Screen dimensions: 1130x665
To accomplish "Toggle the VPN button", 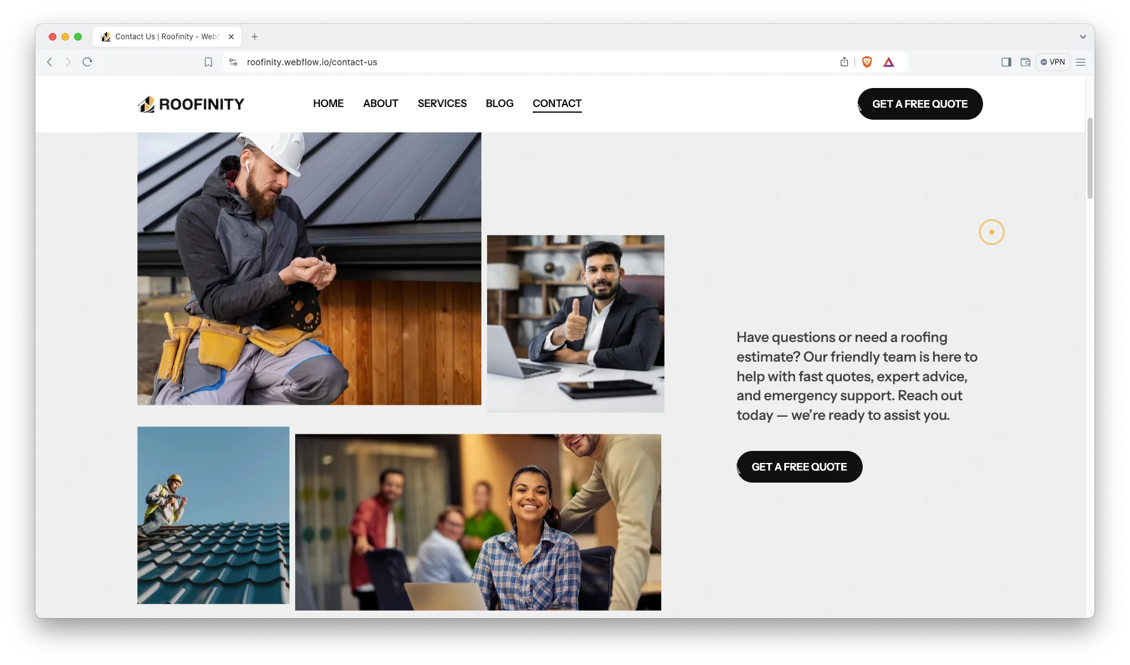I will pyautogui.click(x=1053, y=62).
